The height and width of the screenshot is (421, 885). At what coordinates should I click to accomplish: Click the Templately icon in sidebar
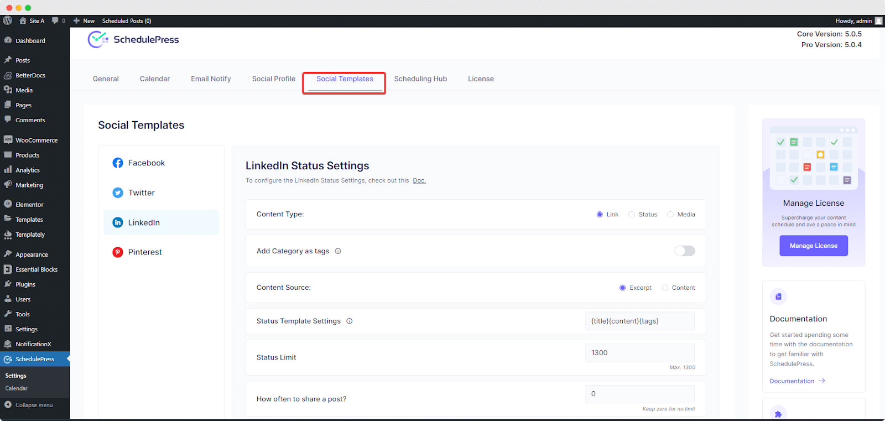coord(8,235)
